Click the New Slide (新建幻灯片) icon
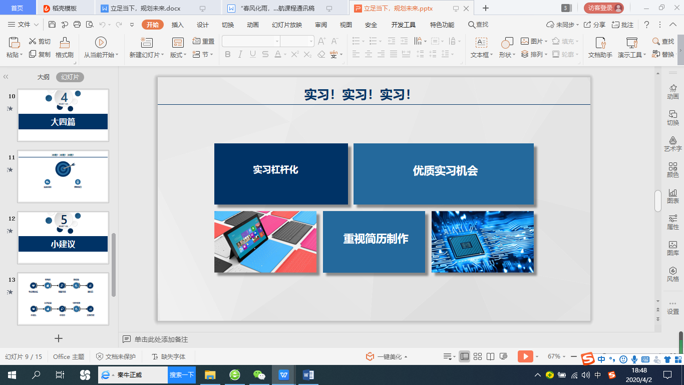 coord(147,43)
